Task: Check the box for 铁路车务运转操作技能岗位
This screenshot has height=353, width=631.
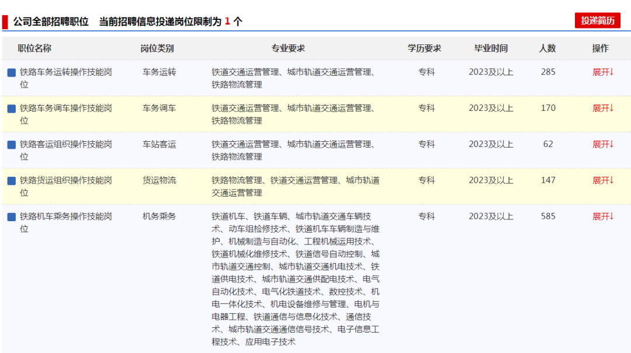Action: click(x=11, y=73)
